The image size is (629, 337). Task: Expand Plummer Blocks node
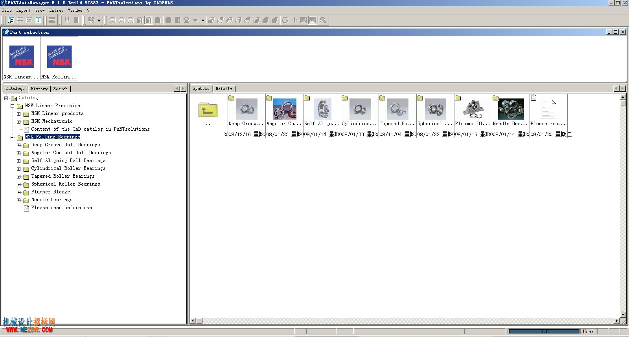tap(19, 192)
